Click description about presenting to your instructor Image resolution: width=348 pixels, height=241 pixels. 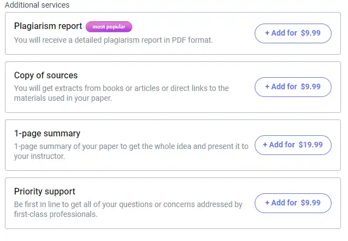click(x=131, y=151)
